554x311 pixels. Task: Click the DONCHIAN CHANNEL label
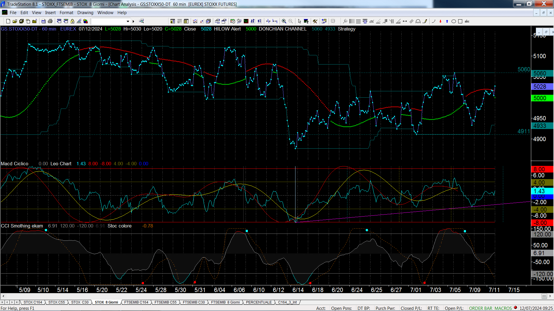282,29
